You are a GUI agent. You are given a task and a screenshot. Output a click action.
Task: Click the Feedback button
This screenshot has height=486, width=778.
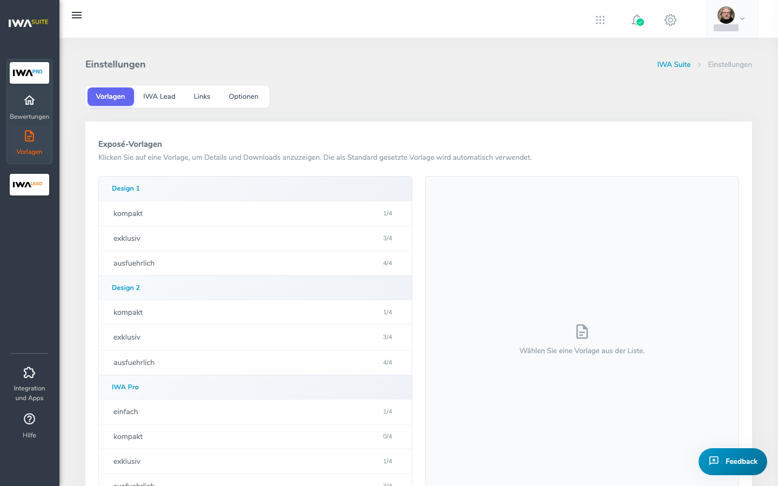[x=733, y=462]
